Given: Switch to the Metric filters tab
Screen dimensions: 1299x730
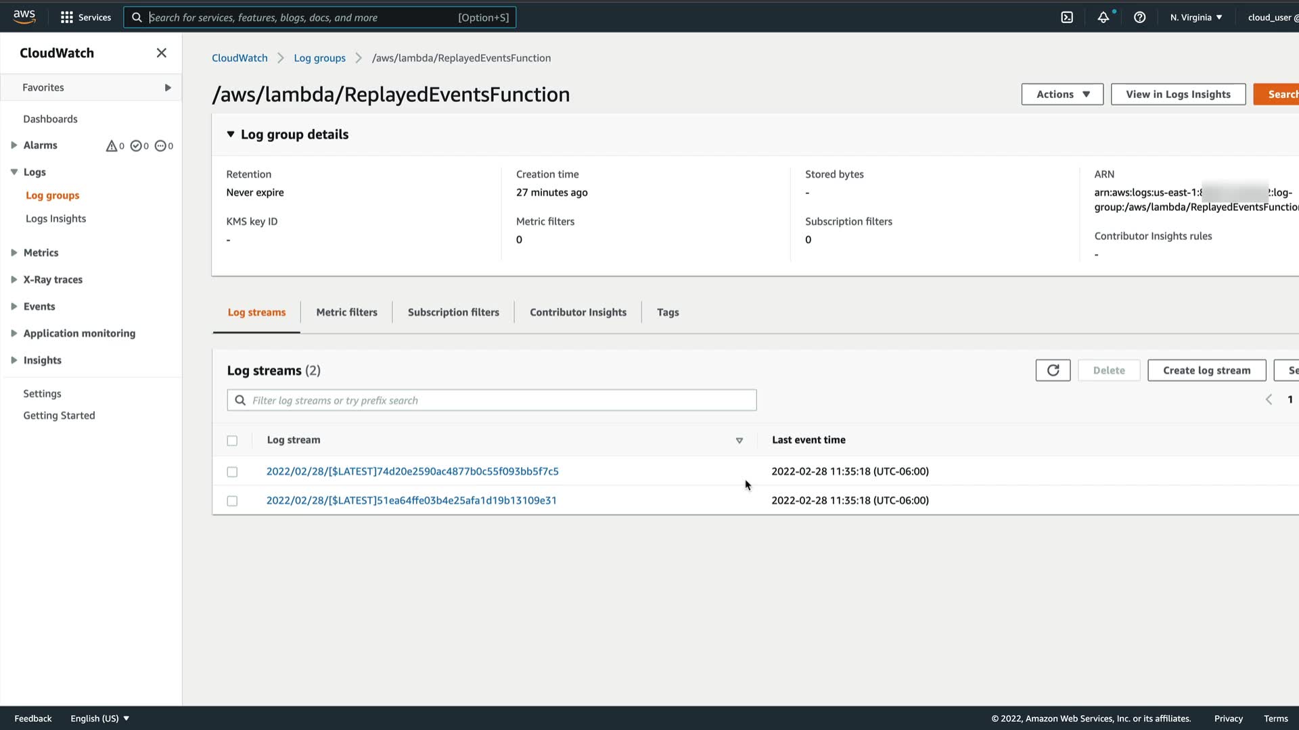Looking at the screenshot, I should click(x=346, y=312).
